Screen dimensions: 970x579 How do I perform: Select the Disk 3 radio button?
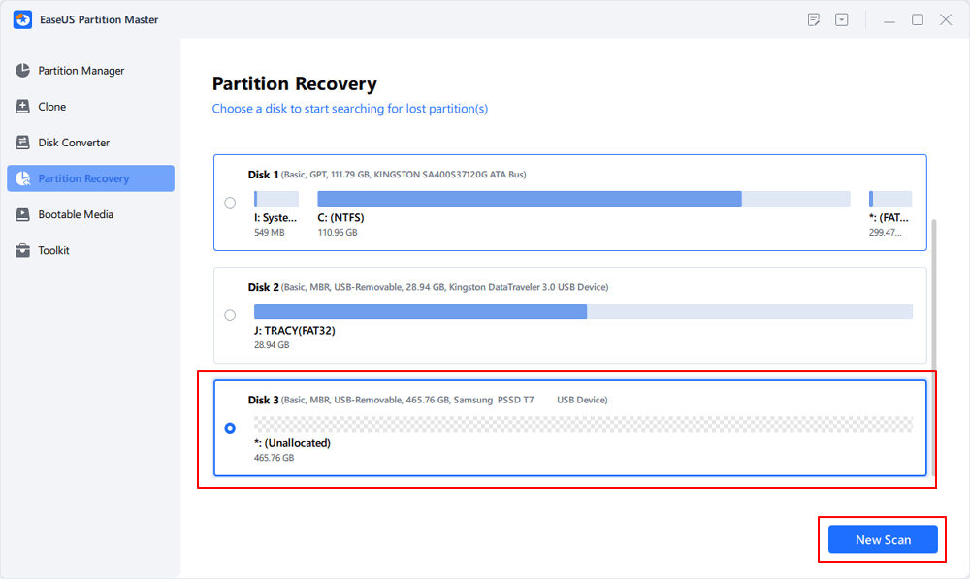click(x=230, y=428)
